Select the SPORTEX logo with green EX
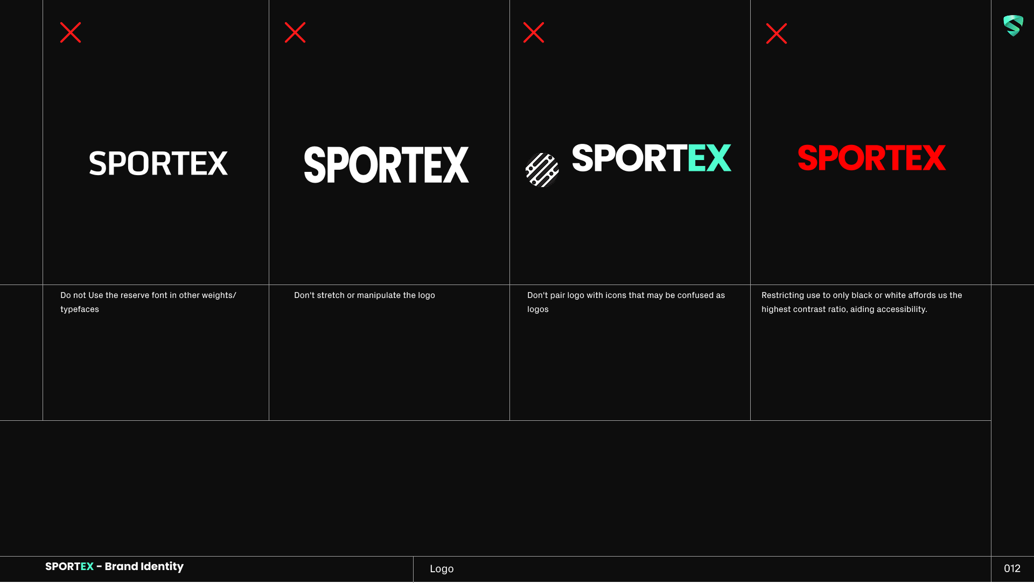The height and width of the screenshot is (583, 1034). 652,158
